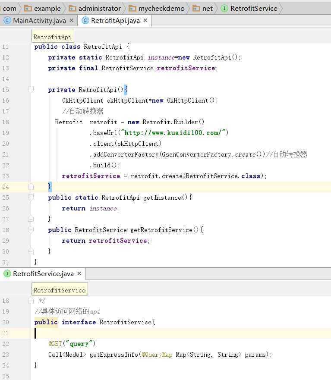
Task: Click the fold end marker at line 30
Action: pyautogui.click(x=31, y=251)
